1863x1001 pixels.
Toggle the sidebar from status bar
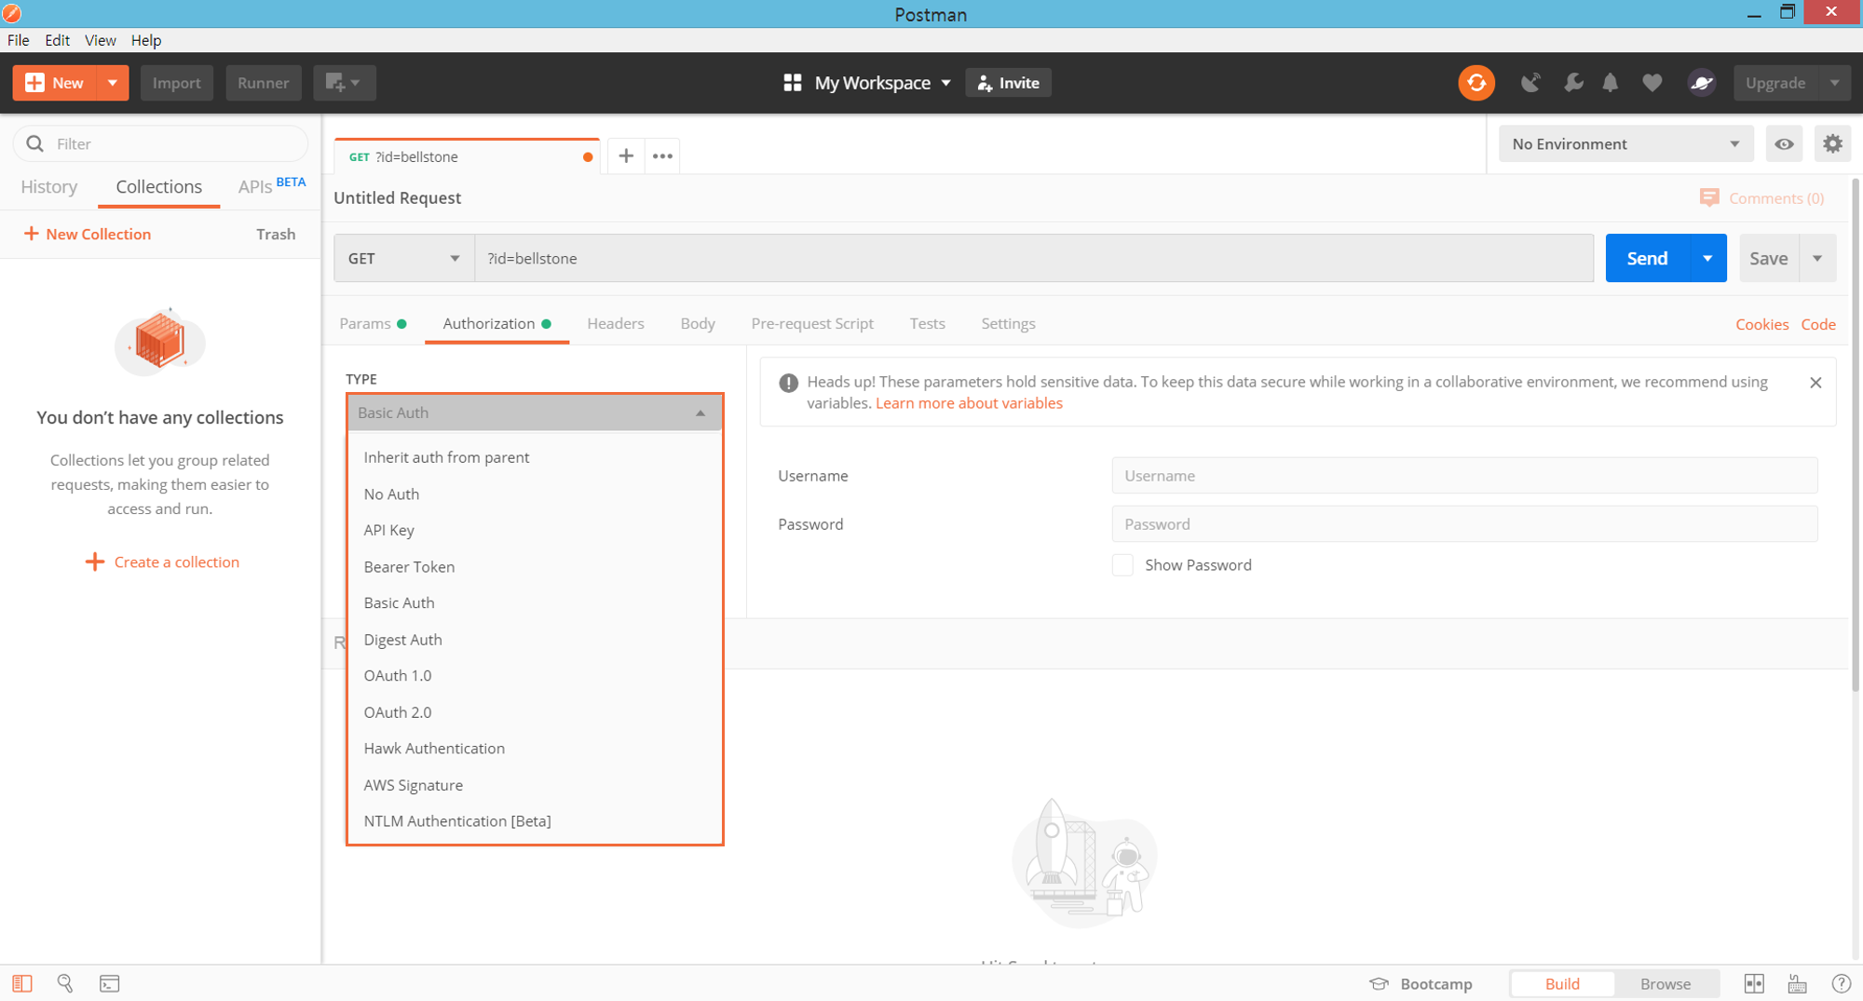pos(22,983)
